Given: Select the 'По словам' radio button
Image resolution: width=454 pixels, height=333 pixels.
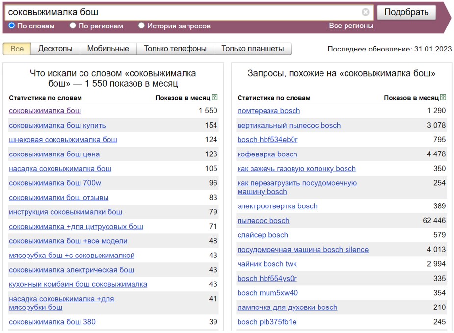Looking at the screenshot, I should coord(12,26).
